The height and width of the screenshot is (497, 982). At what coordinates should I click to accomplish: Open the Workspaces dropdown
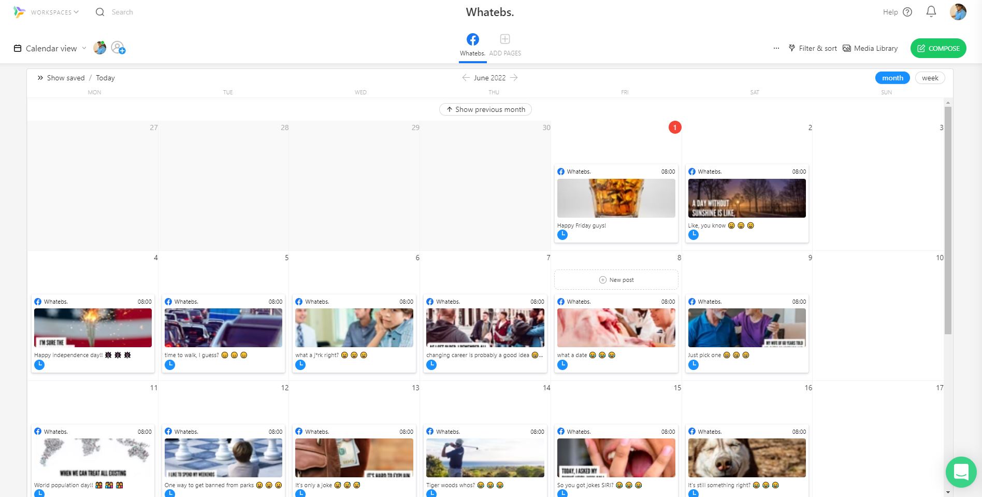point(54,12)
